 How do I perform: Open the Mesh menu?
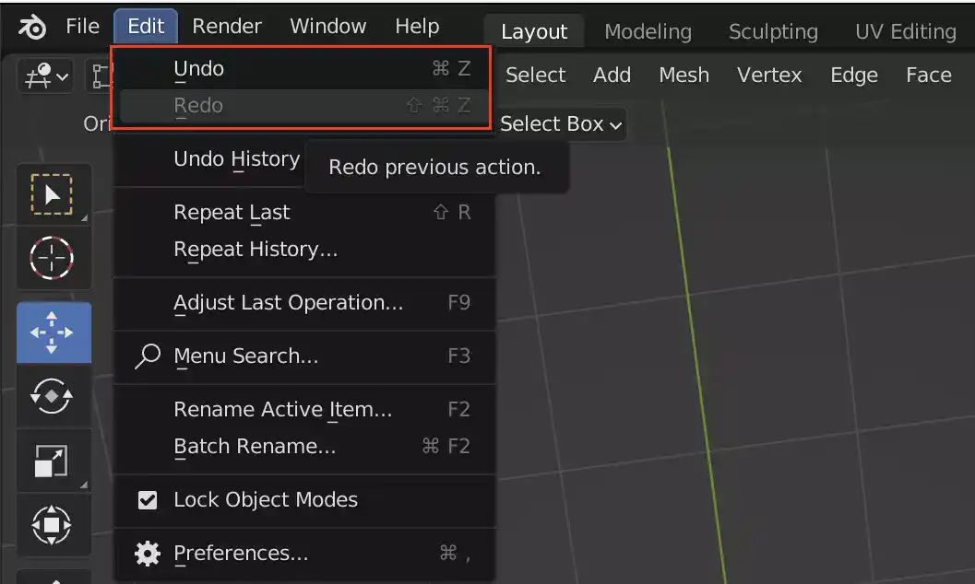(684, 76)
